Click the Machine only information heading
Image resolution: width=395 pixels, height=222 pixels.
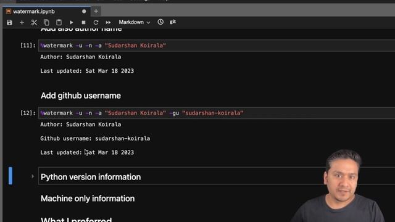coord(88,199)
